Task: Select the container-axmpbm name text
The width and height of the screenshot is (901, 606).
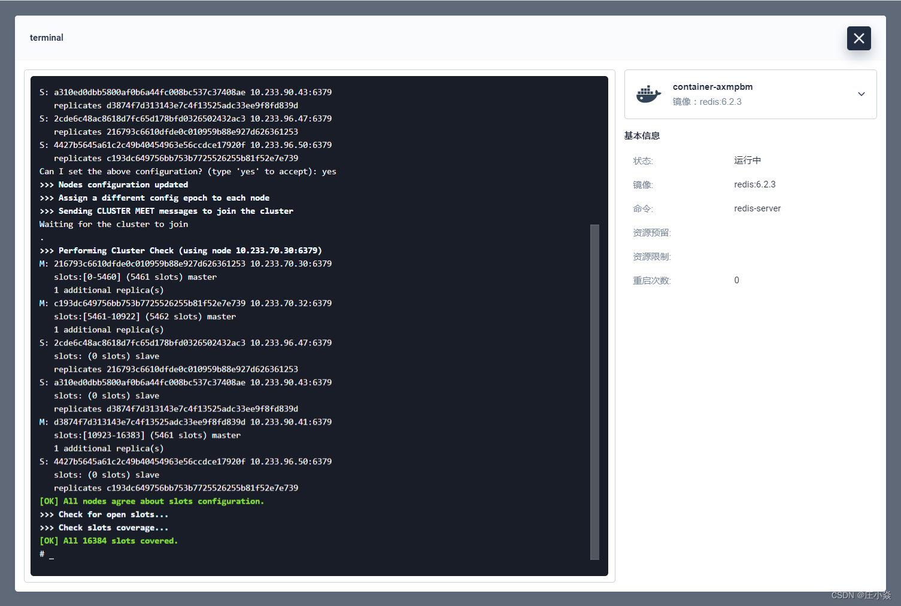Action: pos(712,87)
